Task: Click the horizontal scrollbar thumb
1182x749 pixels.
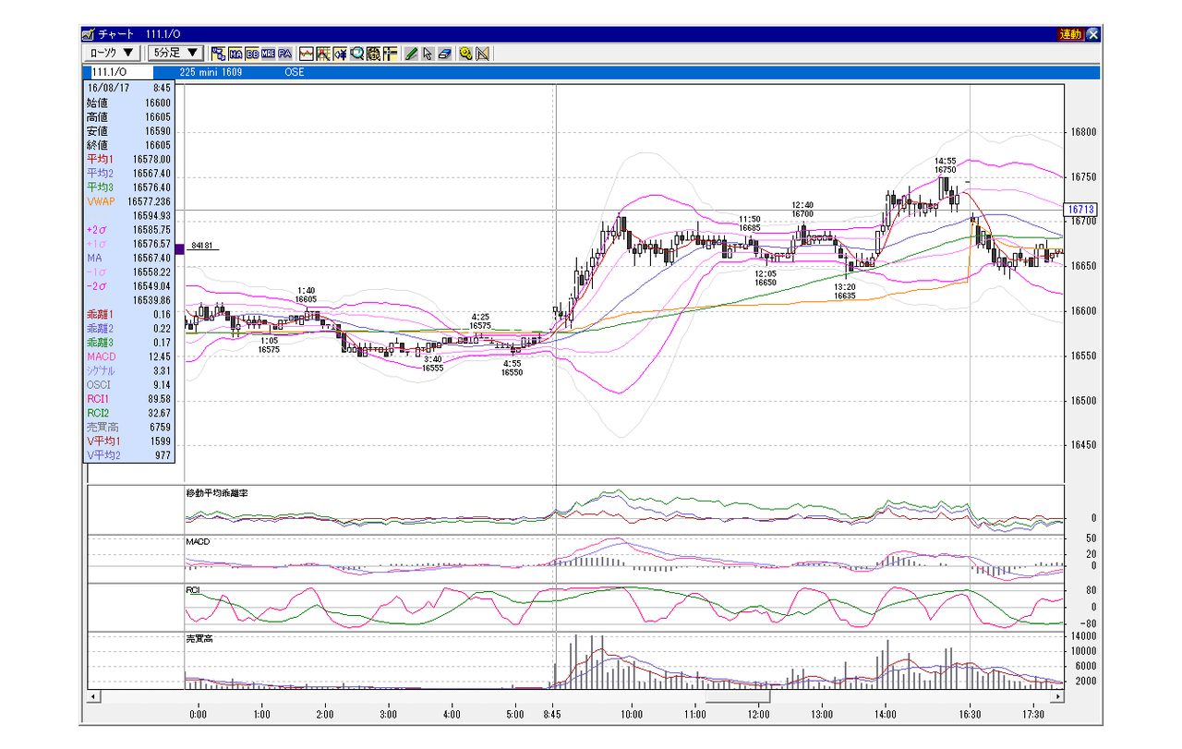Action: [737, 695]
